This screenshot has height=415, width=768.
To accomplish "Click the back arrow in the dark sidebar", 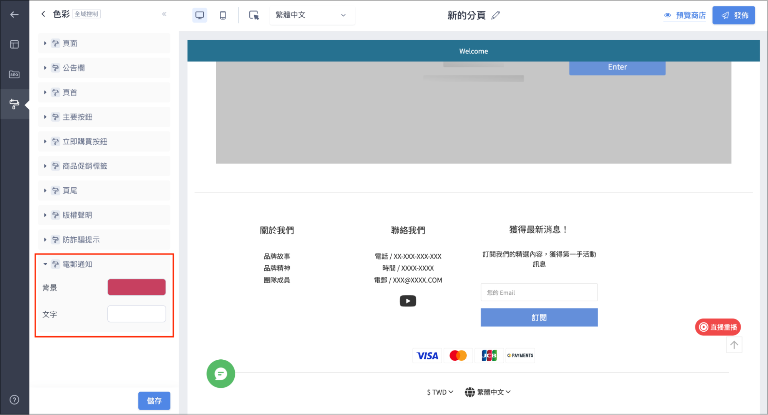I will [x=14, y=15].
